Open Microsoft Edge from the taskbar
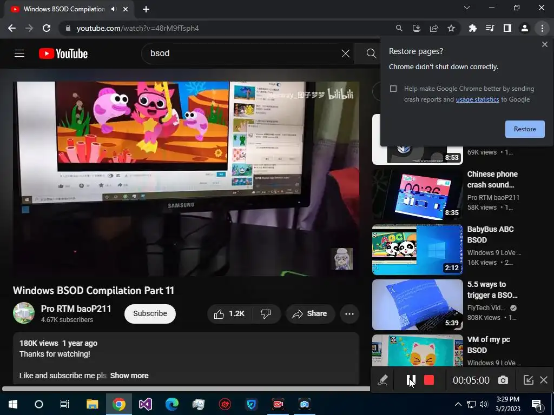Viewport: 554px width, 415px height. click(172, 404)
